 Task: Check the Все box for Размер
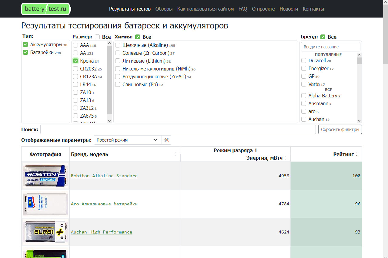click(x=97, y=36)
